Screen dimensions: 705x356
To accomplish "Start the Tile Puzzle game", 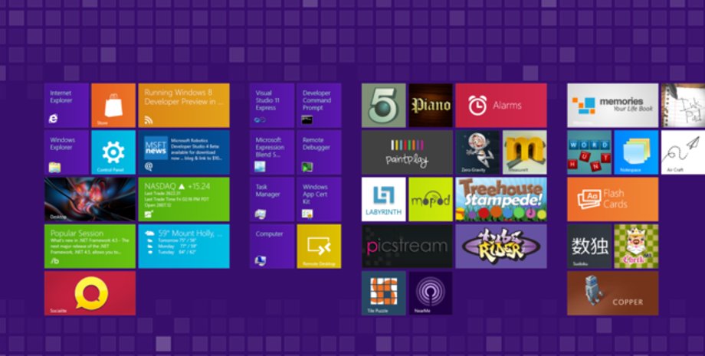I will point(383,292).
